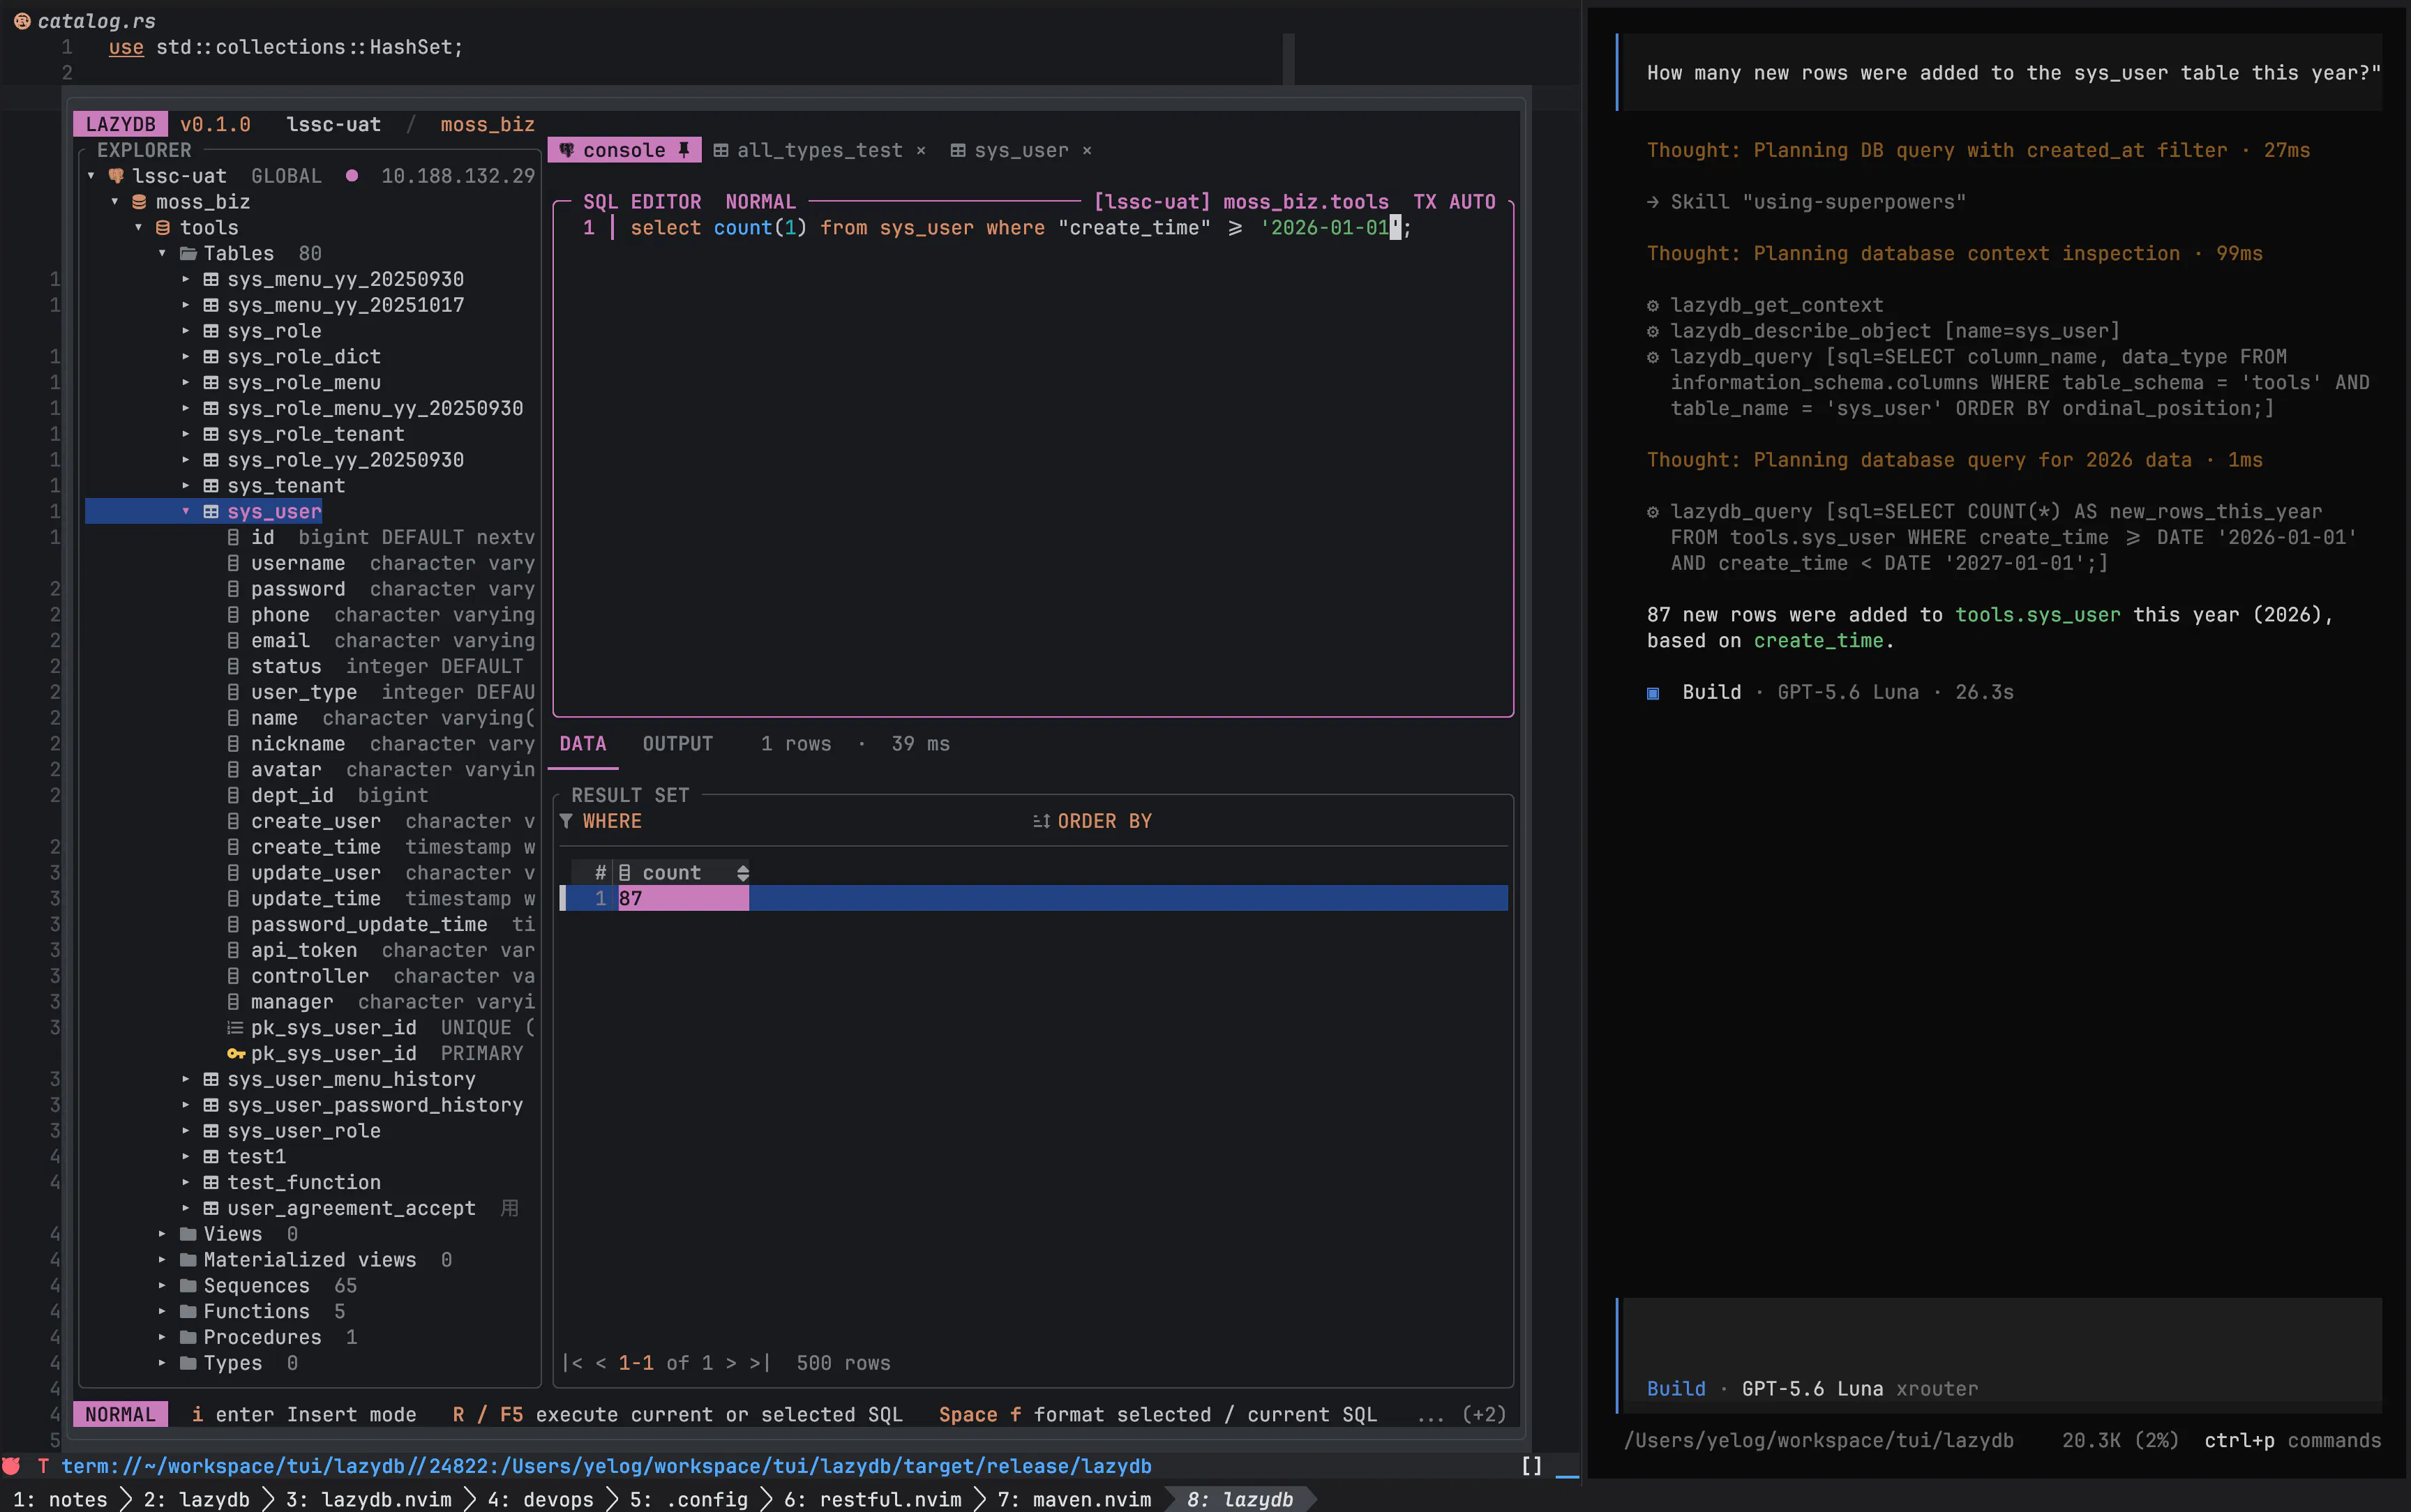Expand the Materialized views folder
Image resolution: width=2411 pixels, height=1512 pixels.
pyautogui.click(x=162, y=1260)
